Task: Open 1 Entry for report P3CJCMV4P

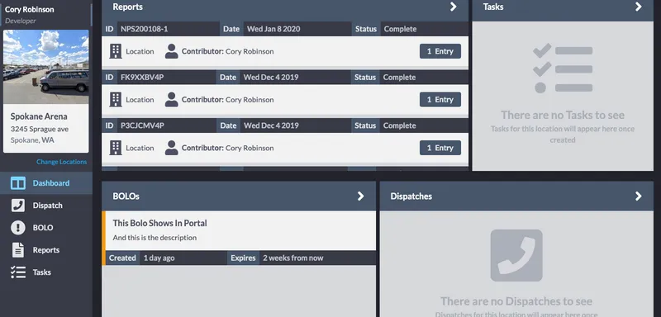Action: click(440, 149)
